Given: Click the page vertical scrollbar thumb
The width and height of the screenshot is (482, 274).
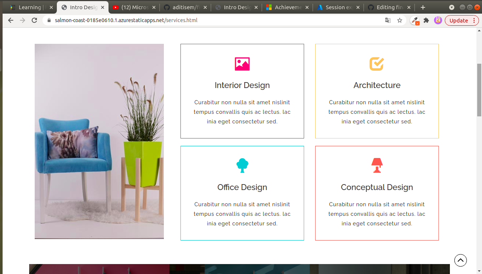Looking at the screenshot, I should point(479,90).
